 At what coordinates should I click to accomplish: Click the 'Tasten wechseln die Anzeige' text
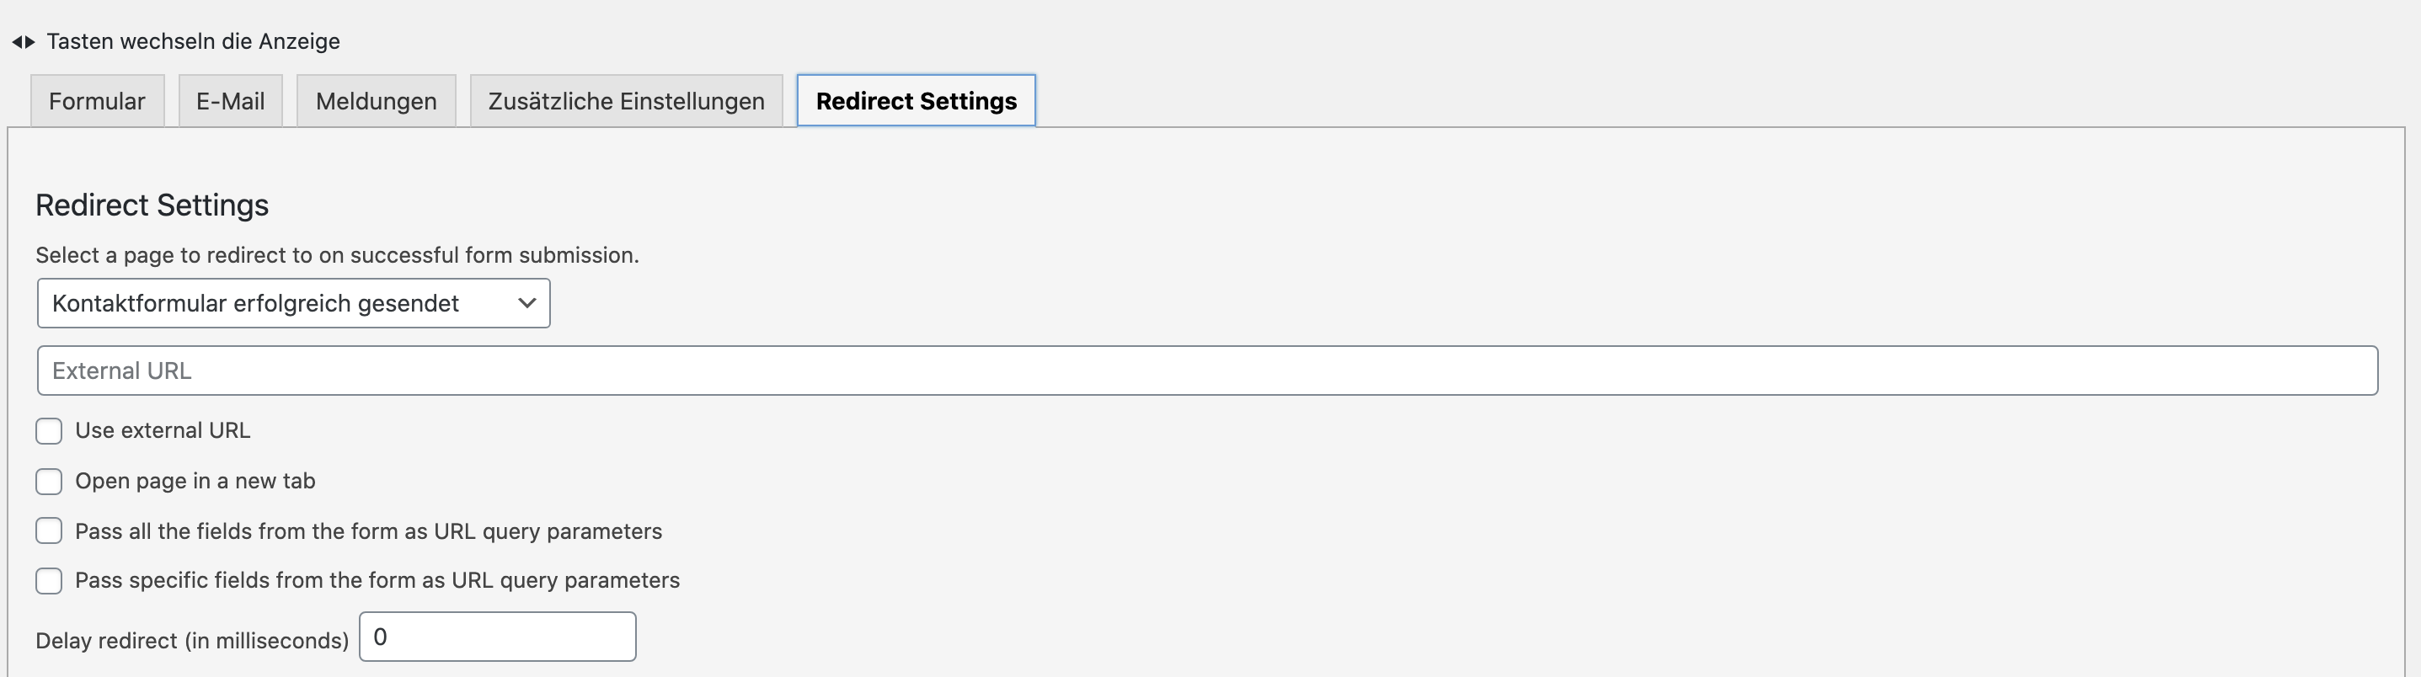pyautogui.click(x=194, y=41)
